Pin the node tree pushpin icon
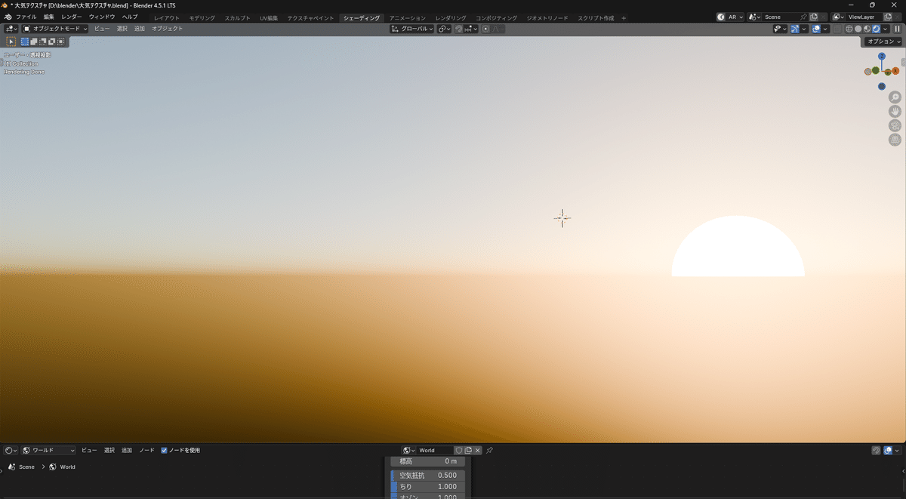The width and height of the screenshot is (906, 499). click(489, 451)
